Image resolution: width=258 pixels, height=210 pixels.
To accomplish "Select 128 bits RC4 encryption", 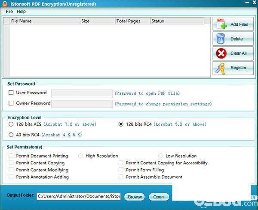I will click(x=121, y=124).
